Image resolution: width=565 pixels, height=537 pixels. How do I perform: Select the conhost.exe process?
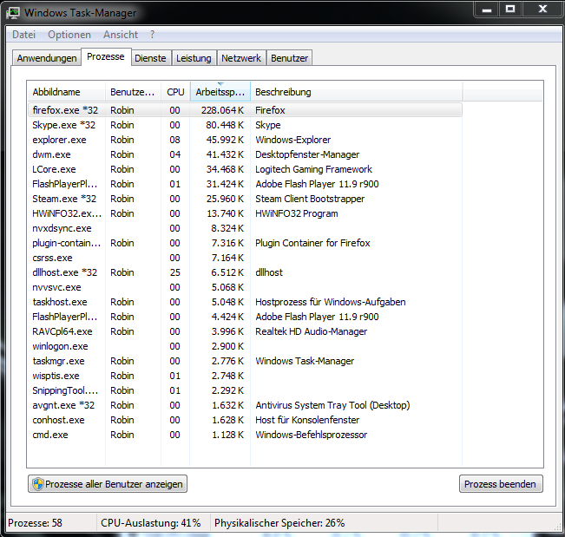coord(245,420)
